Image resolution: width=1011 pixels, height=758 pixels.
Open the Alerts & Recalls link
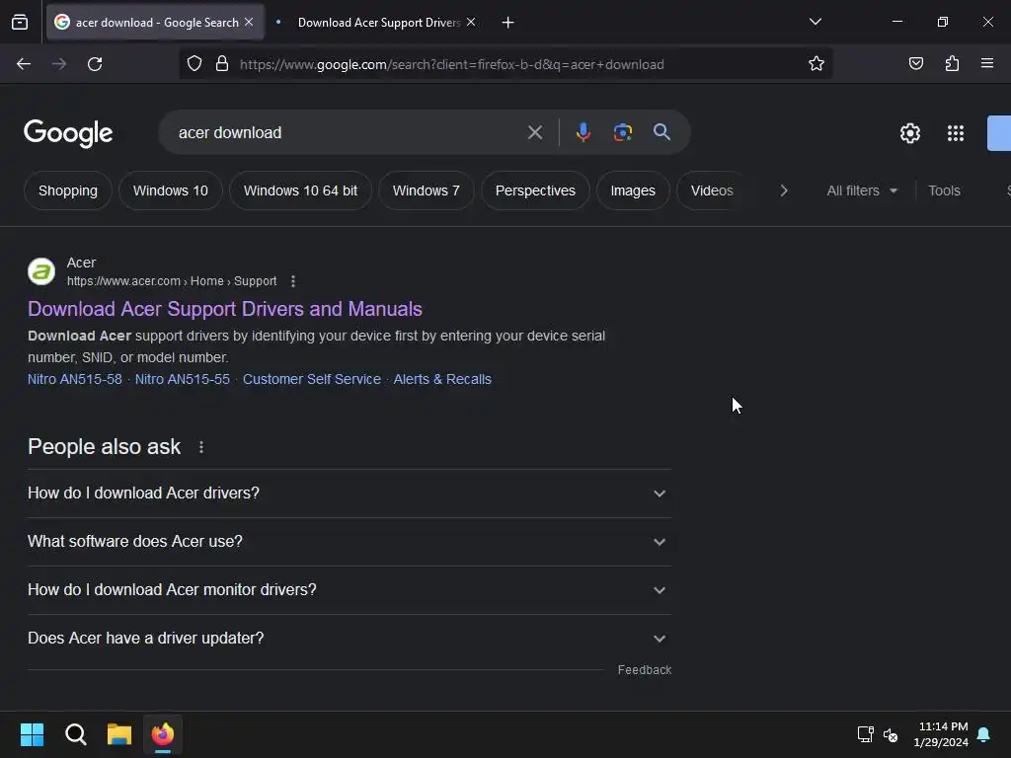point(442,379)
